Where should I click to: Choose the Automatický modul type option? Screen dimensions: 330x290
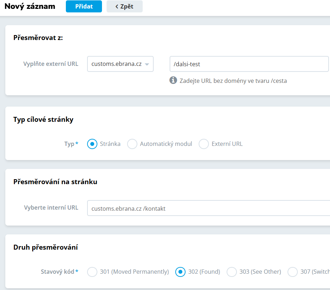(132, 144)
